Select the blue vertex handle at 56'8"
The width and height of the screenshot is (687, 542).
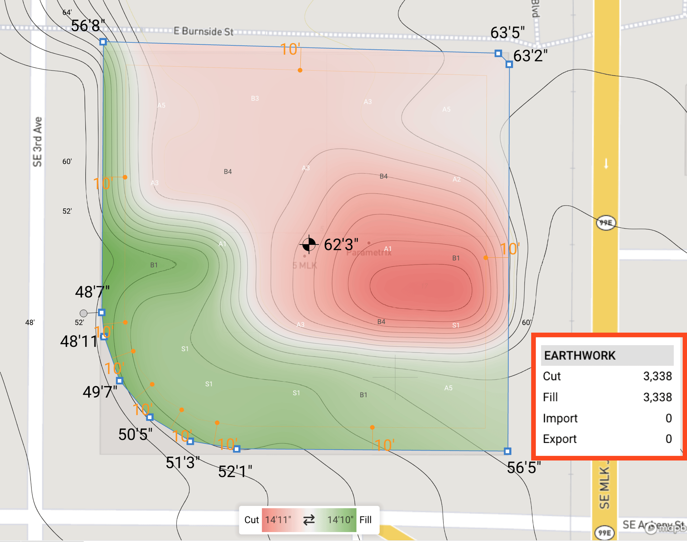click(103, 42)
